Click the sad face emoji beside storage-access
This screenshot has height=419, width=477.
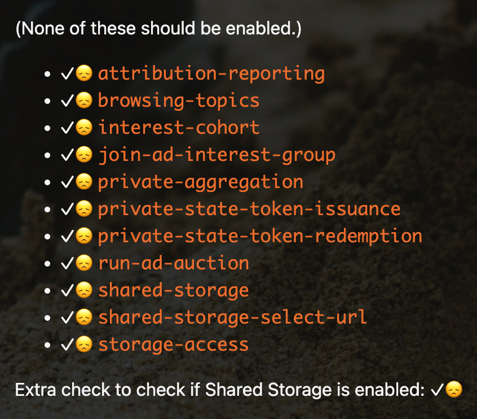(x=83, y=344)
